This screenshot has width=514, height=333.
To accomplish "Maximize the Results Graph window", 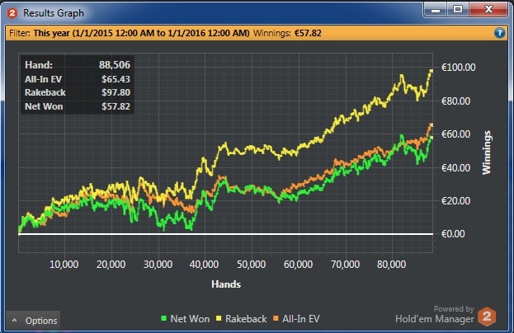I will [x=458, y=10].
